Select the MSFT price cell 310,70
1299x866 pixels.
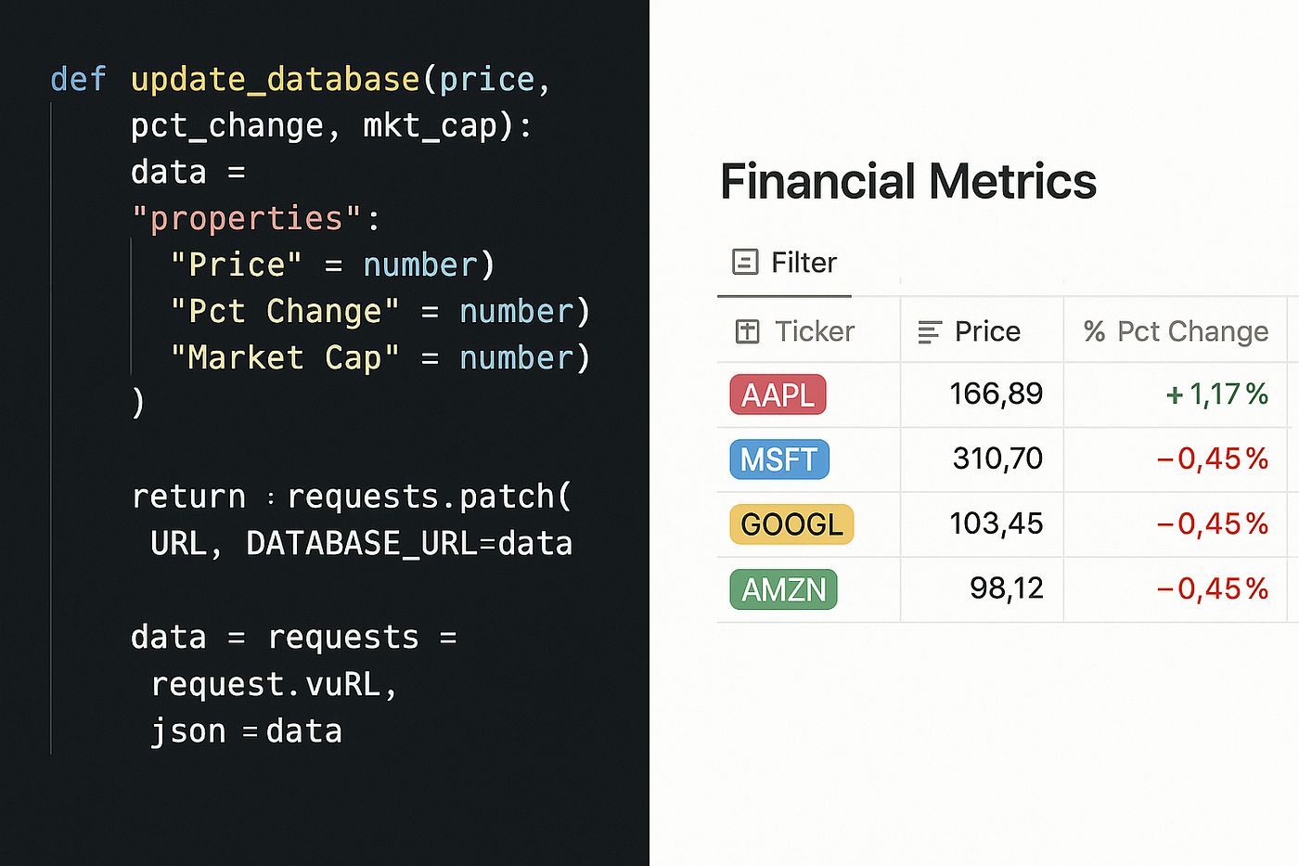pyautogui.click(x=997, y=459)
